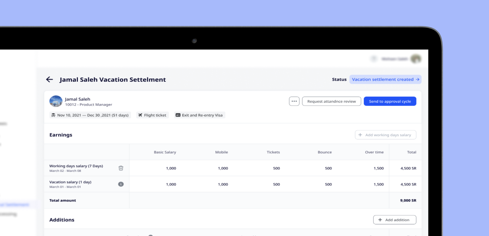Screen dimensions: 489x236
Task: Click the Add addition button
Action: coord(394,220)
